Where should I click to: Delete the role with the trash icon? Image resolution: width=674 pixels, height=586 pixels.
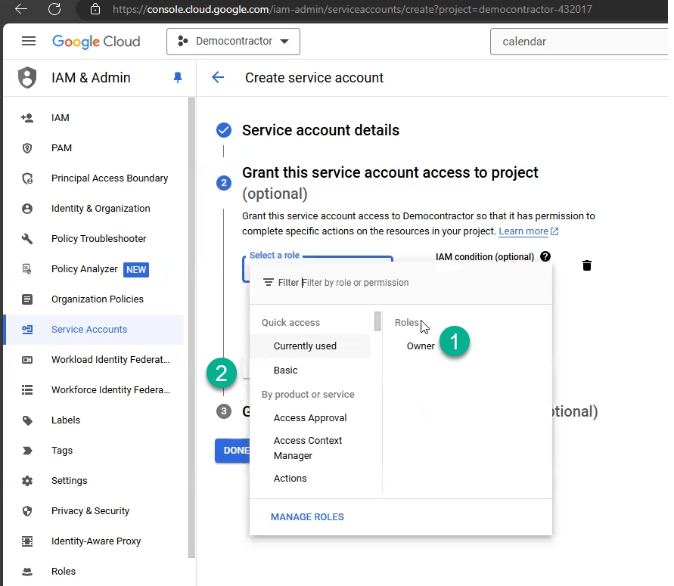coord(587,265)
